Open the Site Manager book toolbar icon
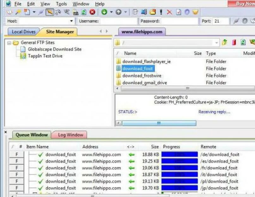 click(x=9, y=12)
